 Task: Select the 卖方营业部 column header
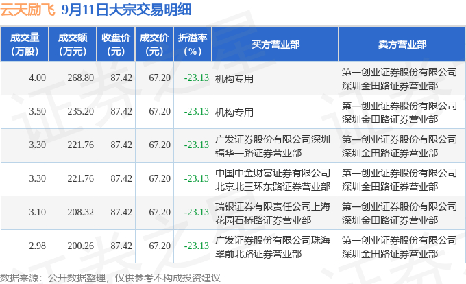click(402, 45)
